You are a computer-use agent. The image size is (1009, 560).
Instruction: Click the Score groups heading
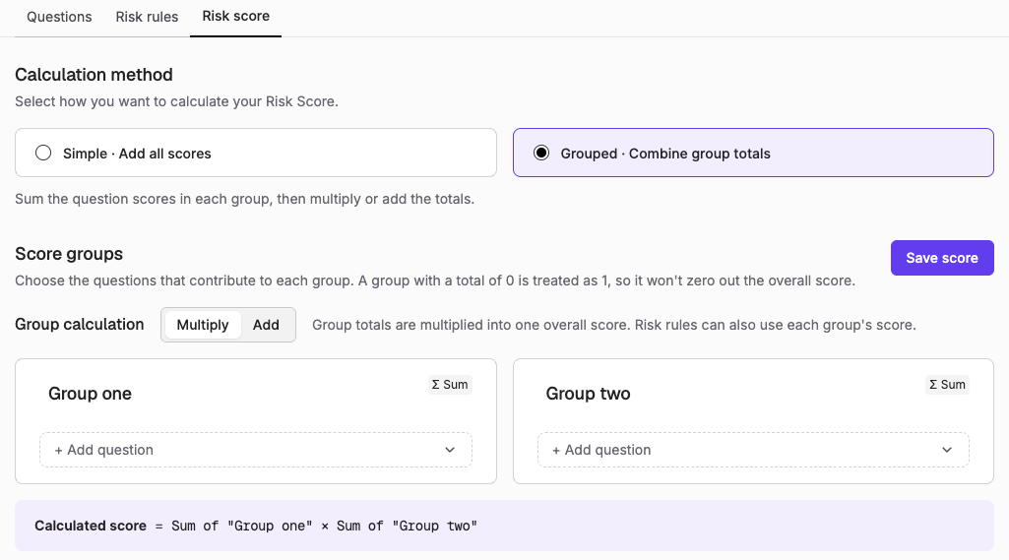click(x=69, y=254)
